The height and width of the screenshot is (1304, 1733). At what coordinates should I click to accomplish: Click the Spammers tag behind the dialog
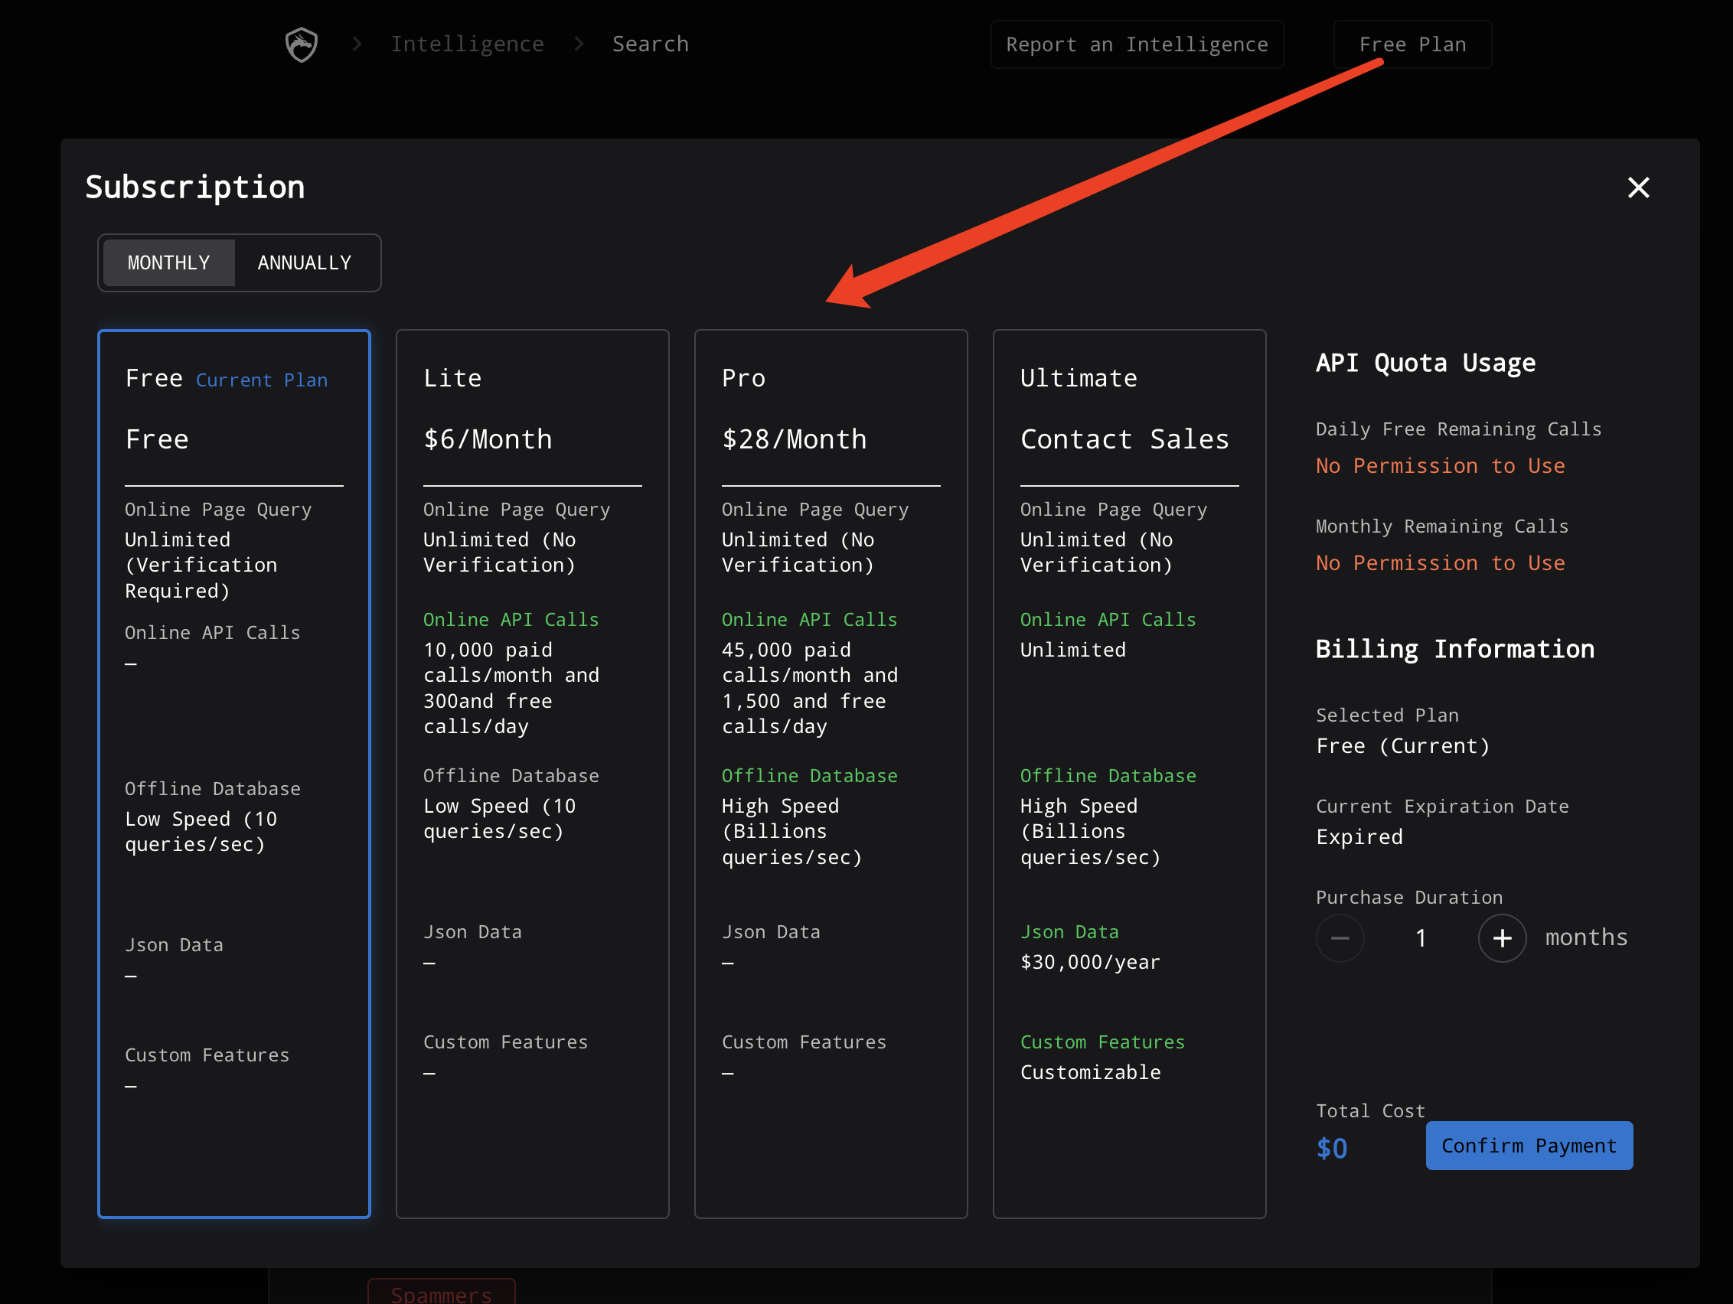tap(441, 1293)
